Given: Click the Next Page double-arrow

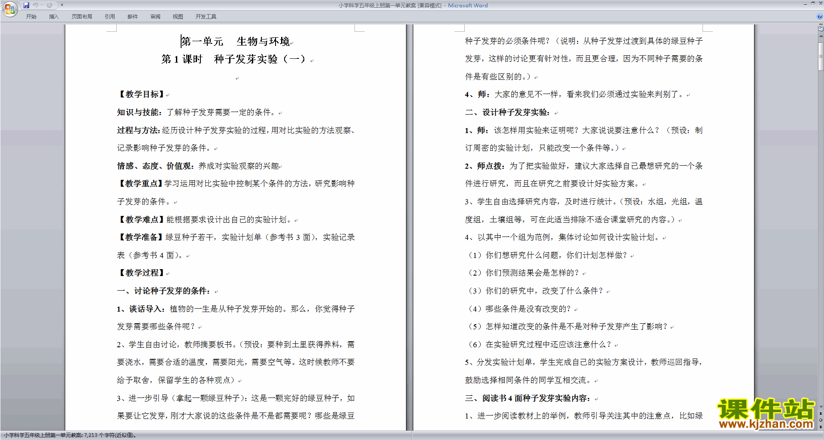Looking at the screenshot, I should click(x=821, y=427).
